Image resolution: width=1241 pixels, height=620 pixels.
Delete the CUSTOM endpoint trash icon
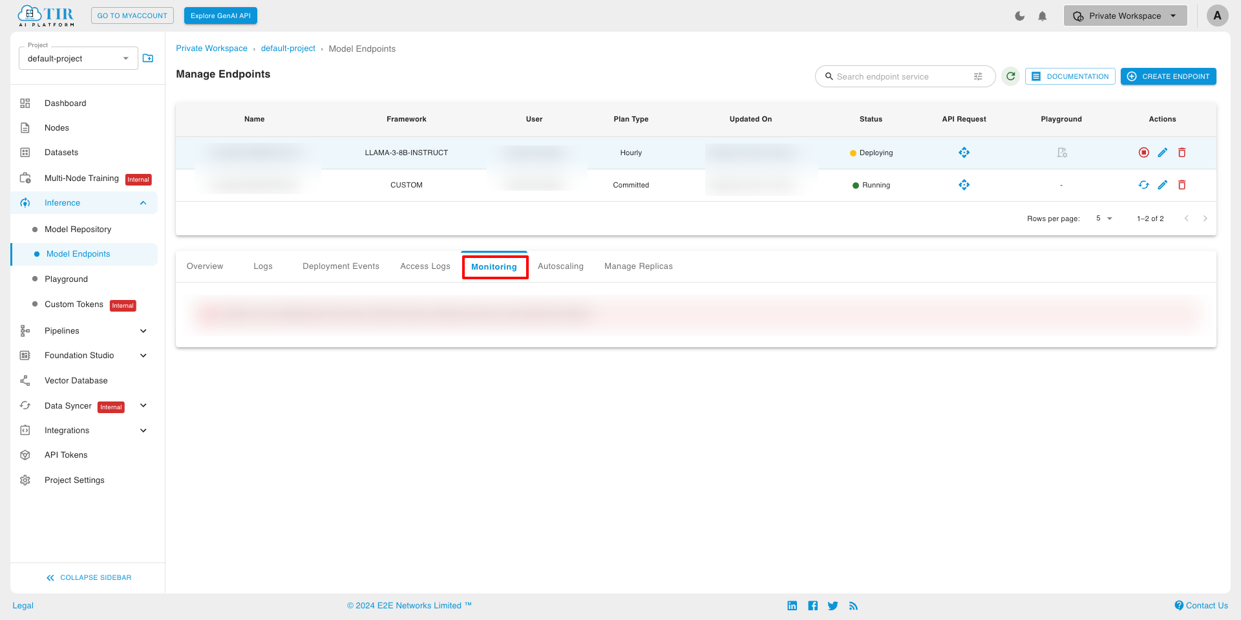pos(1182,185)
